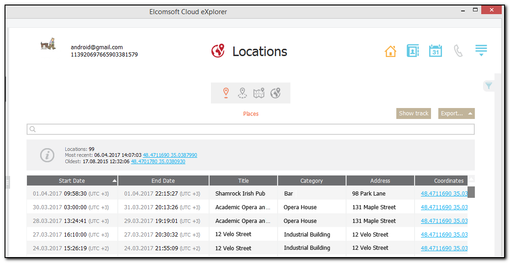510x263 pixels.
Task: Switch to the folded map view icon
Action: pos(259,93)
